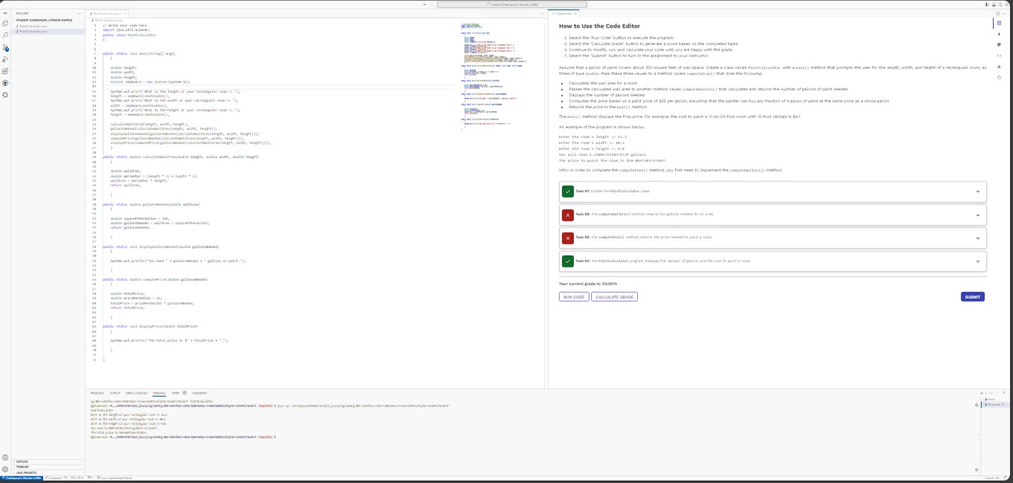Expand Task 03 computeArea method details

point(977,238)
